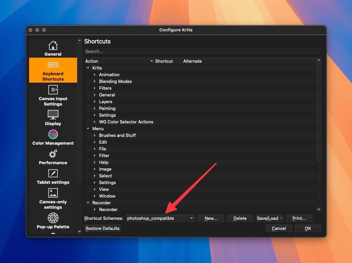Focus the shortcuts Search field
Screen dimensions: 352x263
click(x=203, y=52)
